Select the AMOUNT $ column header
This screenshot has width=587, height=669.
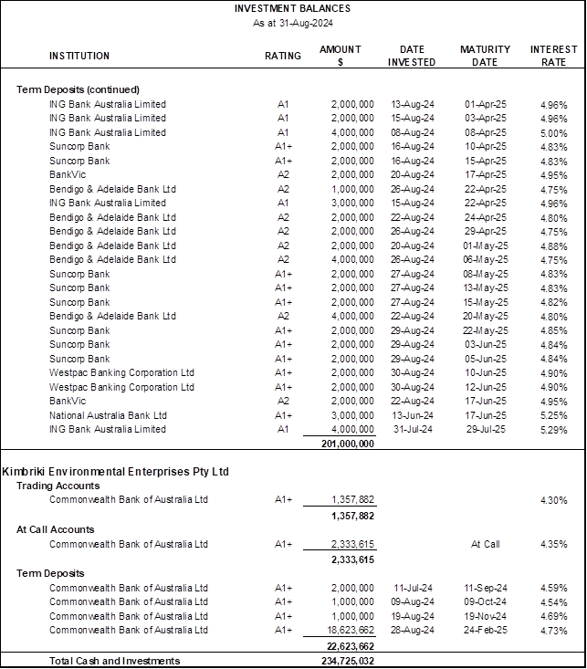pyautogui.click(x=341, y=56)
